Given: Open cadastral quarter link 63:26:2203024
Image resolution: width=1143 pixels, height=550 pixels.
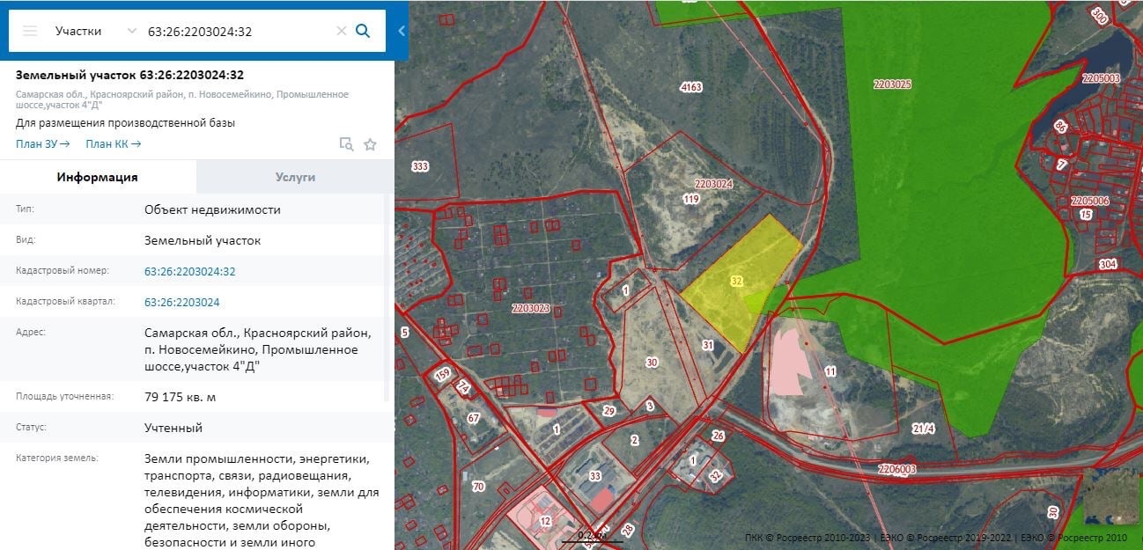Looking at the screenshot, I should (182, 302).
